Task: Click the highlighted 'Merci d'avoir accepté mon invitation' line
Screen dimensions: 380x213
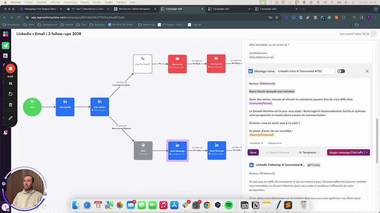Action: pyautogui.click(x=272, y=91)
